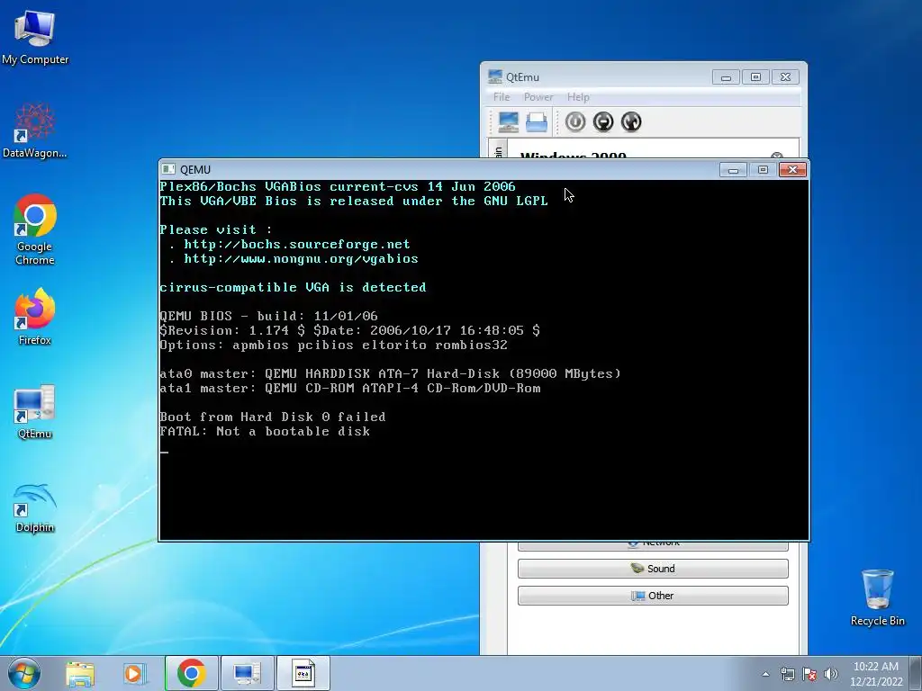The height and width of the screenshot is (691, 922).
Task: Switch to the QtEmu taskbar button
Action: pos(247,673)
